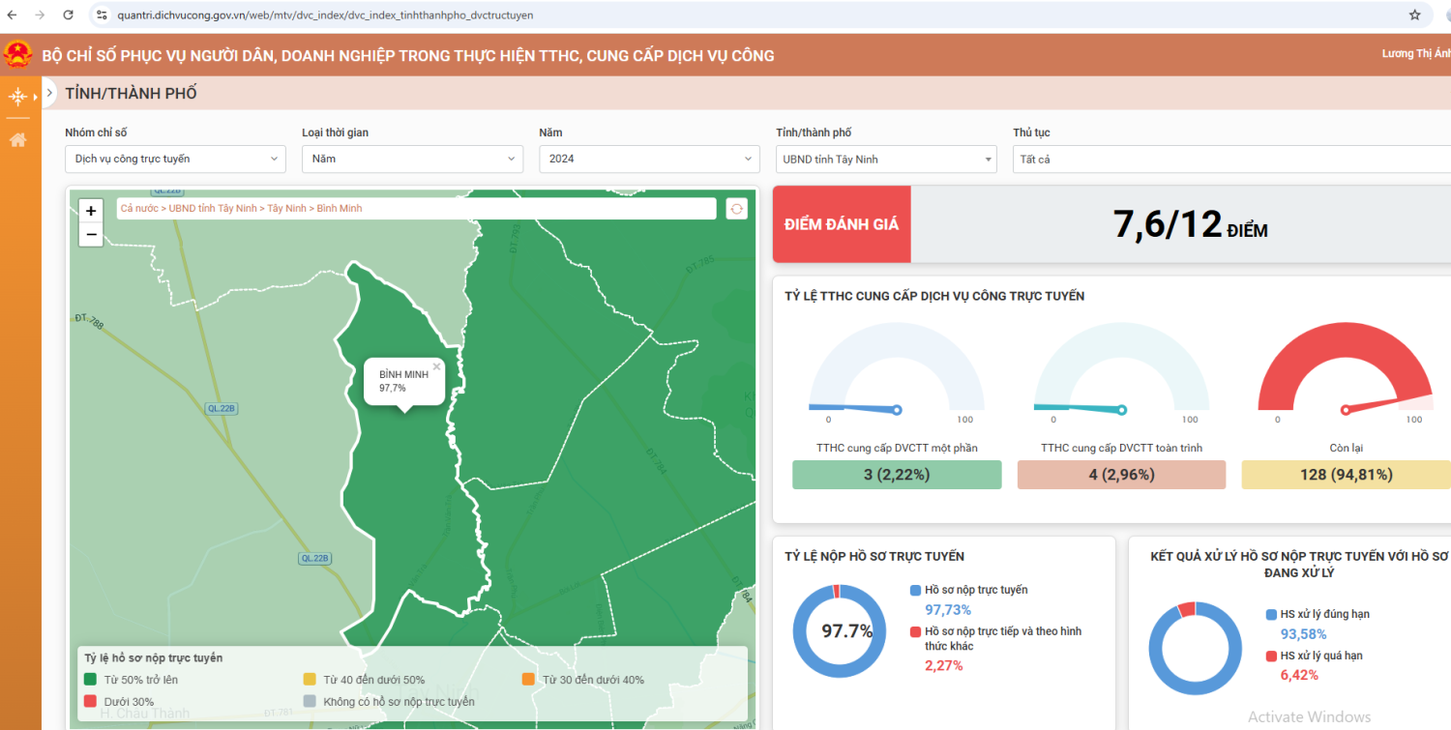1451x730 pixels.
Task: Click 'TỶ LỆ NỘP HỒ SƠ TRỰC TUYẾN' heading
Action: coord(874,556)
